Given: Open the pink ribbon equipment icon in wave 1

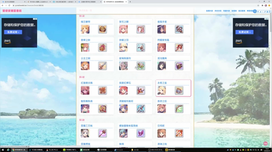Looking at the screenshot, I should (141, 29).
